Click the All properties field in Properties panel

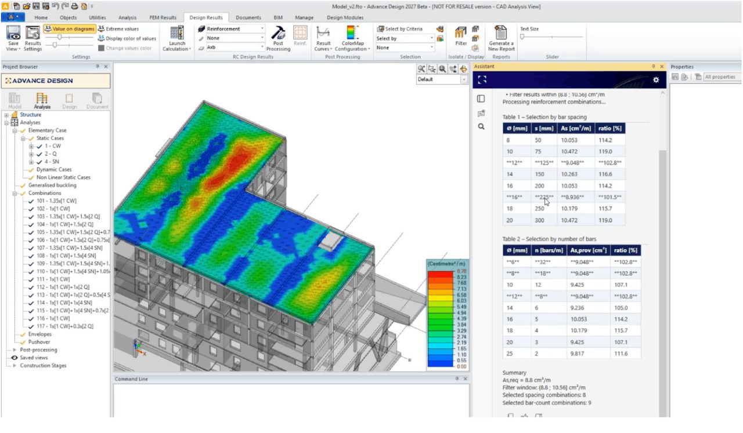[722, 77]
